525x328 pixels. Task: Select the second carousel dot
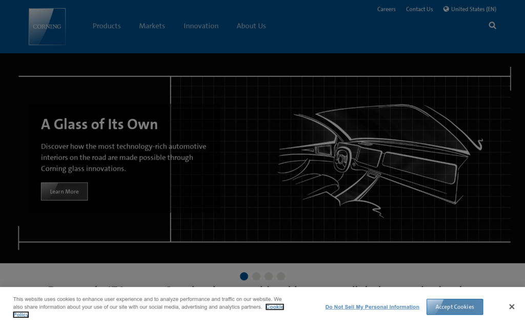coord(256,276)
